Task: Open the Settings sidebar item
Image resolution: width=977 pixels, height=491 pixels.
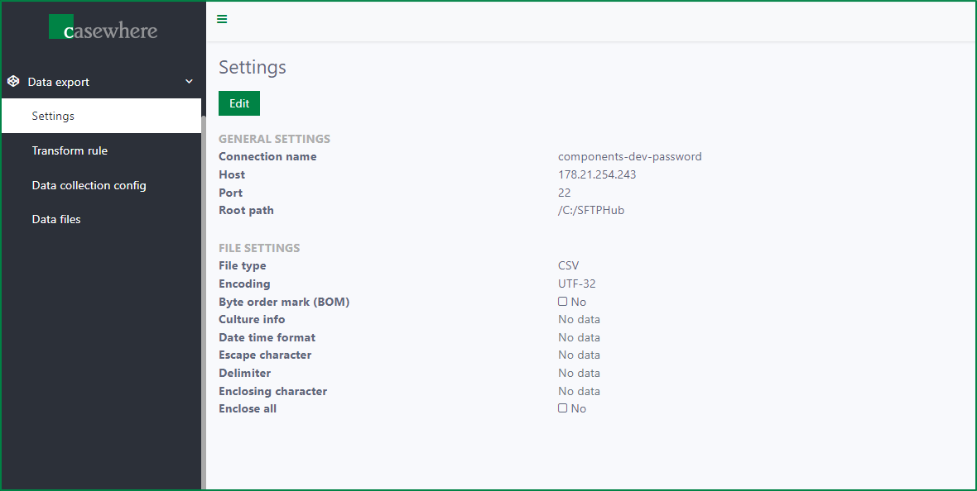Action: [x=53, y=117]
